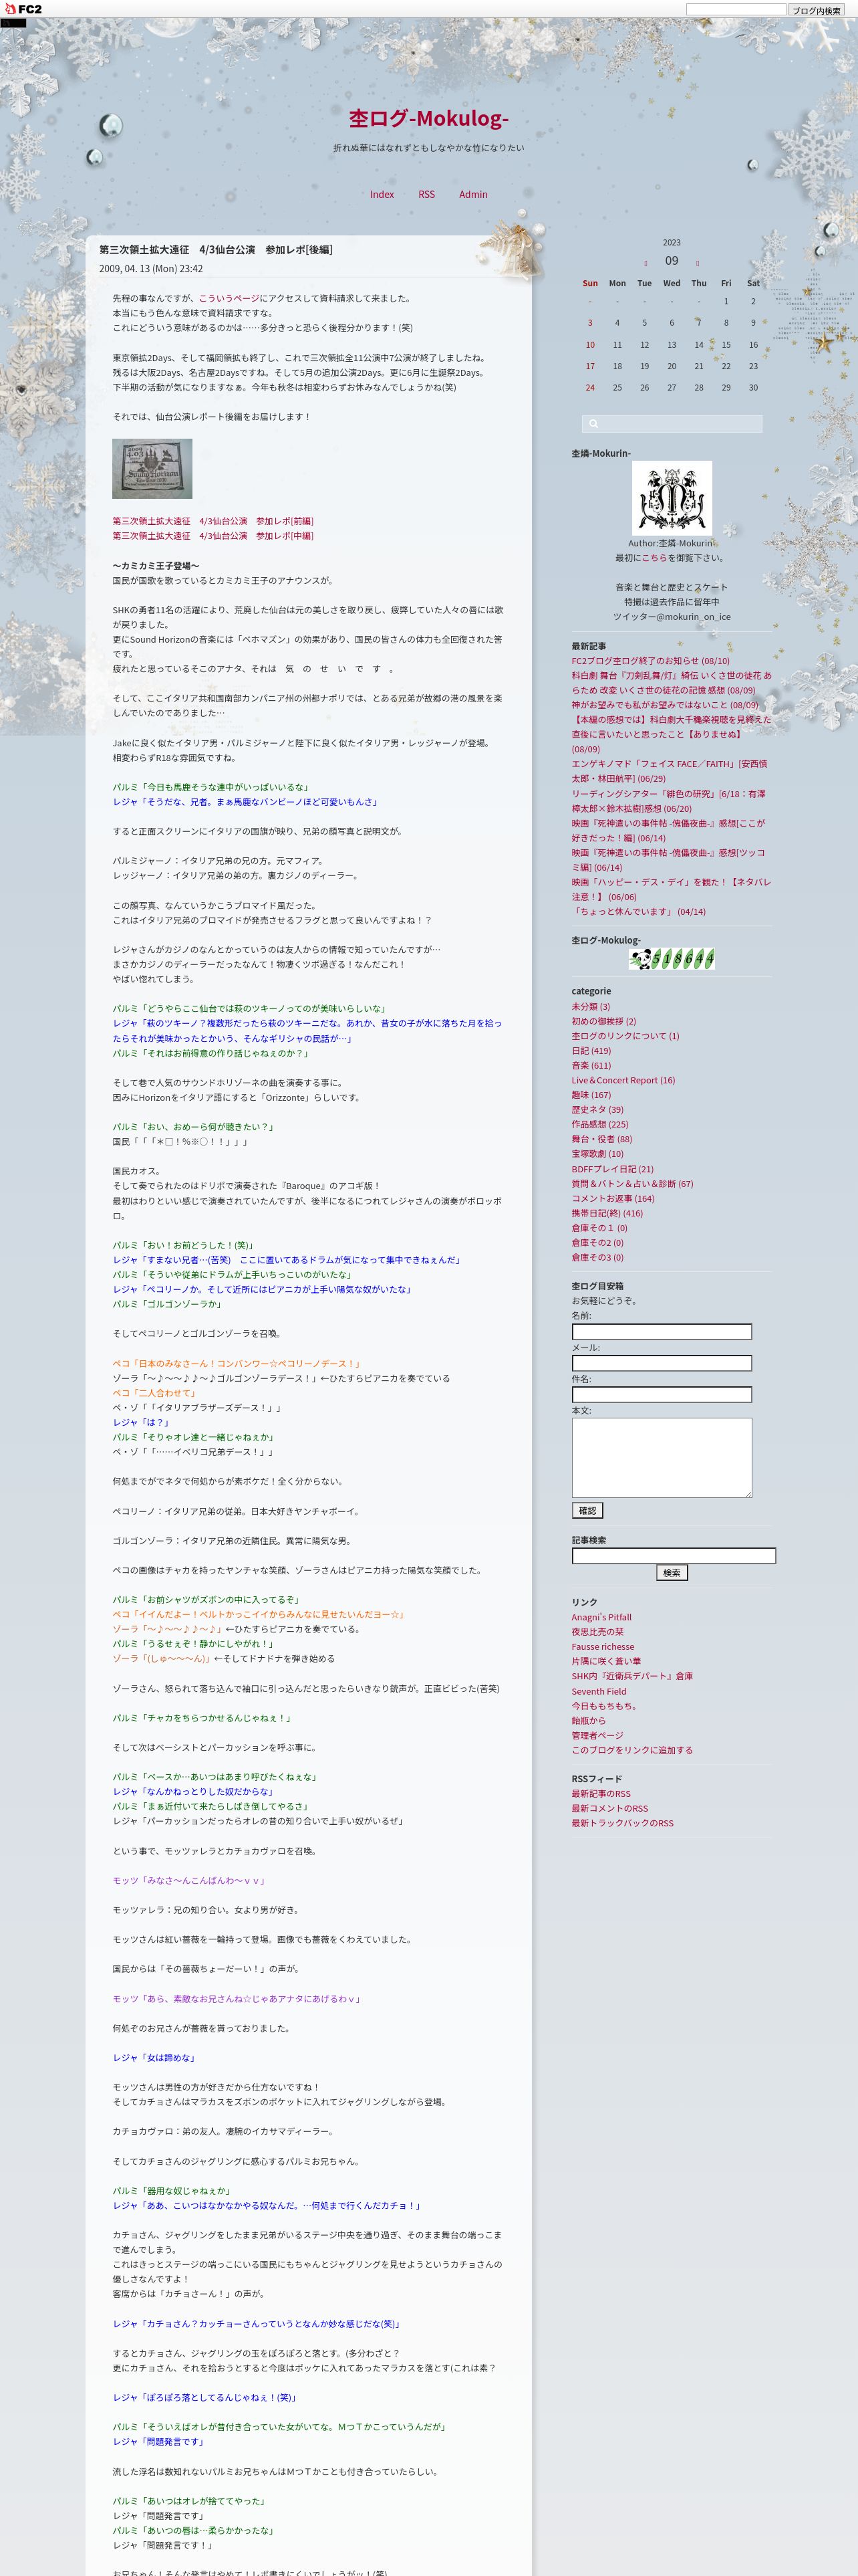Open the RSS menu item

[x=426, y=195]
